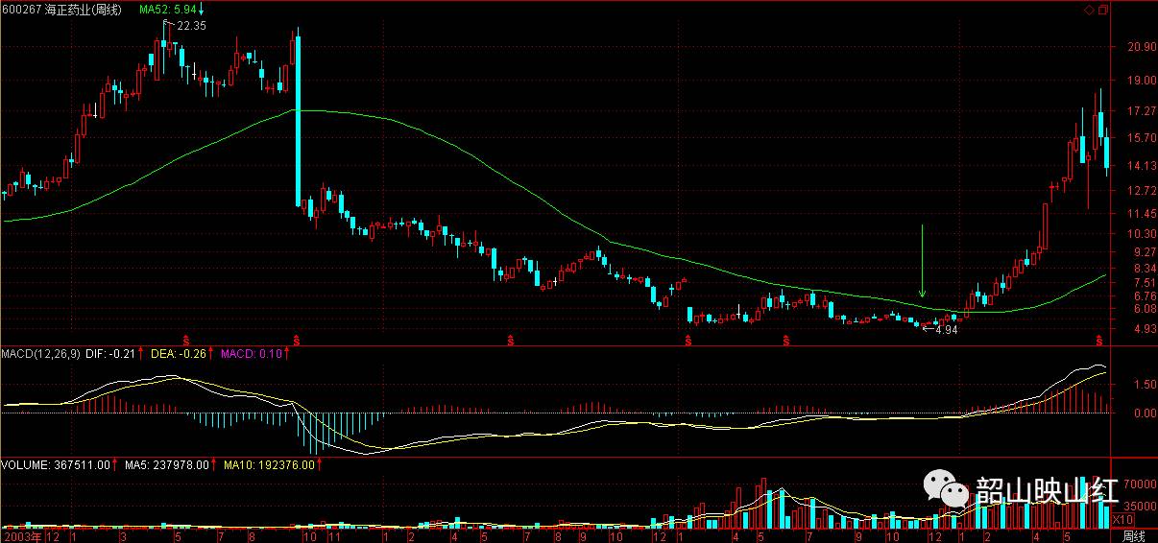Click the 4.94 low price annotation
Image resolution: width=1158 pixels, height=543 pixels.
point(946,330)
